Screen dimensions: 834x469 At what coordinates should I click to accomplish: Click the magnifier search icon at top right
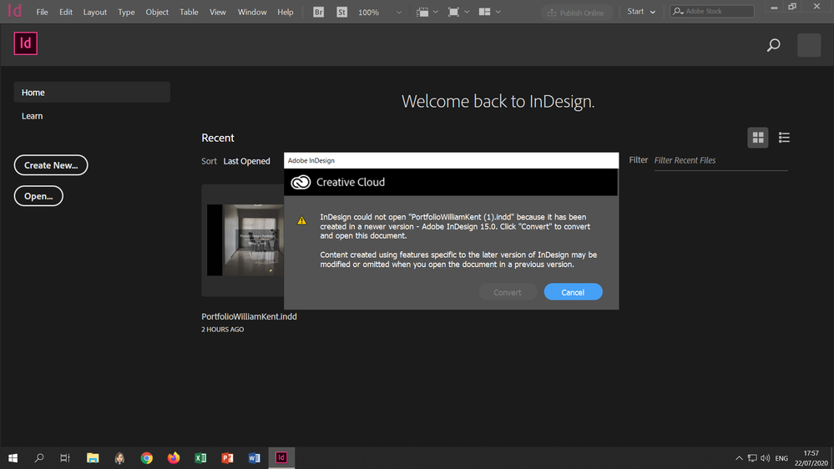[x=773, y=45]
